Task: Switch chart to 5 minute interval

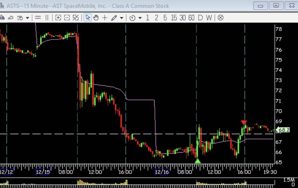Action: [x=165, y=18]
